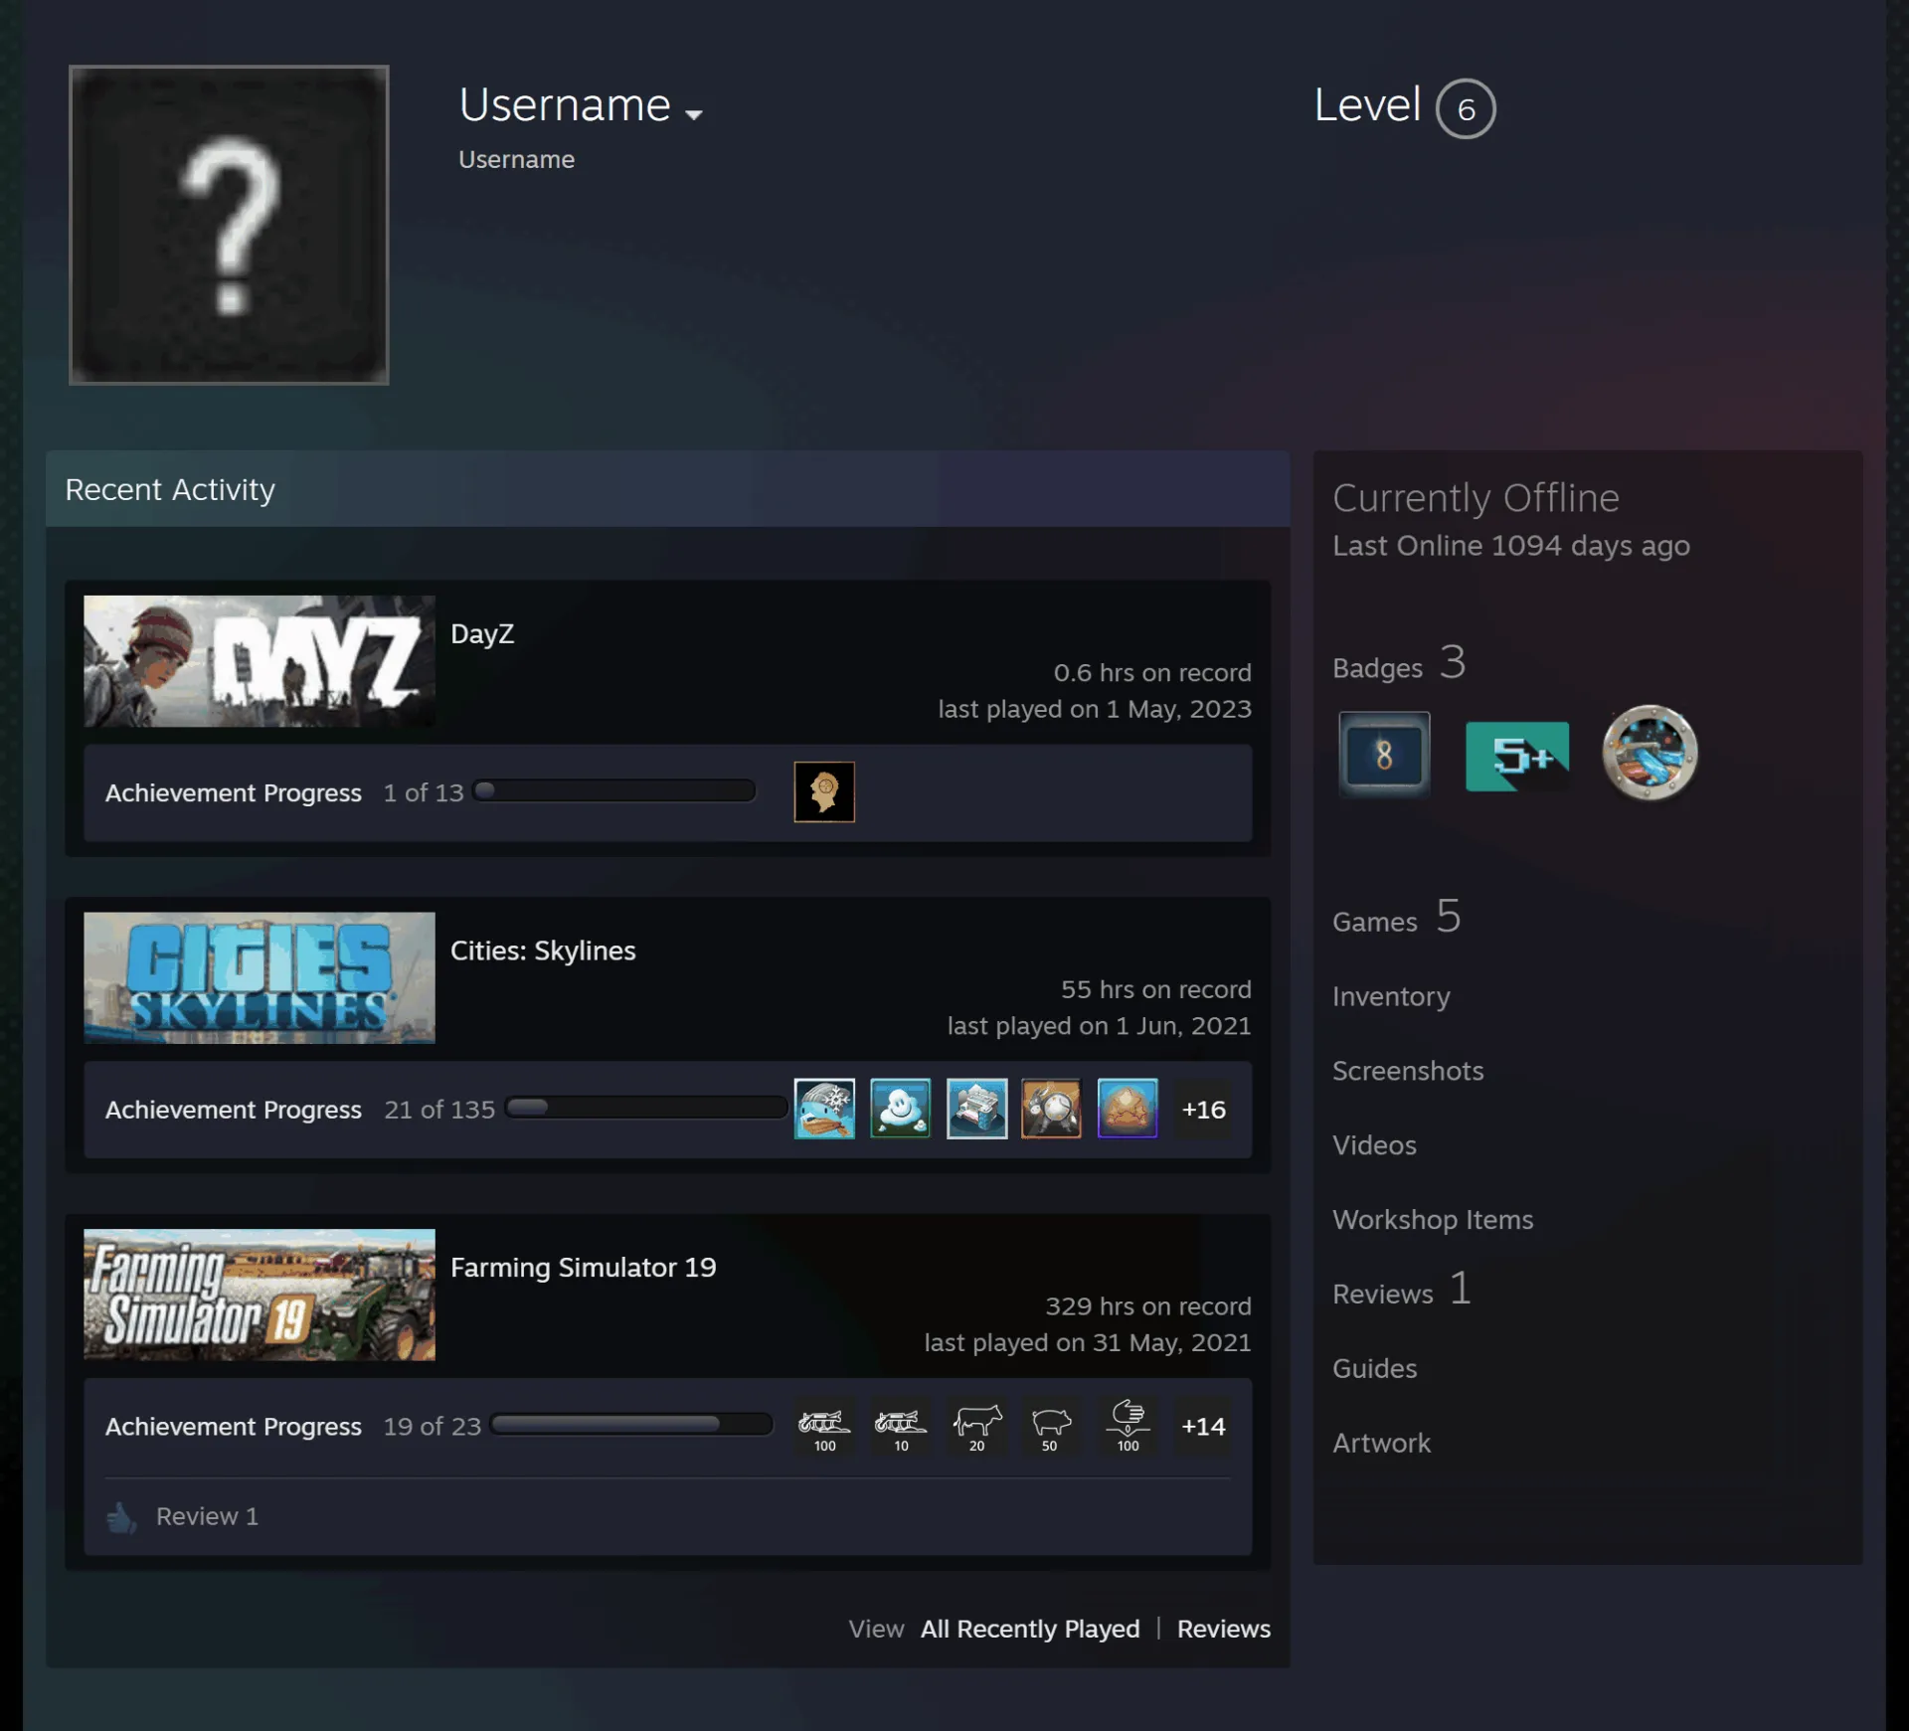The image size is (1909, 1731).
Task: Show the +14 more Farming Simulator achievements
Action: pos(1203,1426)
